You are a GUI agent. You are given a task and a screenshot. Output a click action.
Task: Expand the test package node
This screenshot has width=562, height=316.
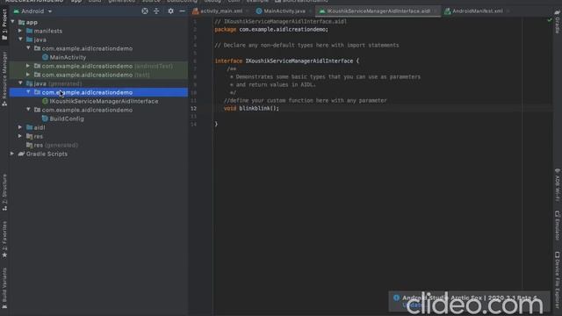point(28,75)
